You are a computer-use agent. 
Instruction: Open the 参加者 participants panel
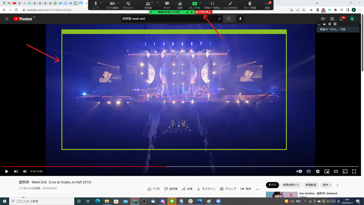[x=148, y=5]
